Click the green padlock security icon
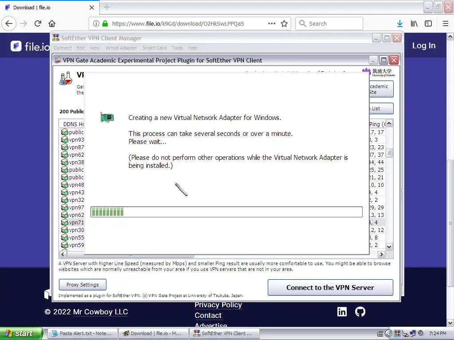The height and width of the screenshot is (340, 454). tap(105, 23)
